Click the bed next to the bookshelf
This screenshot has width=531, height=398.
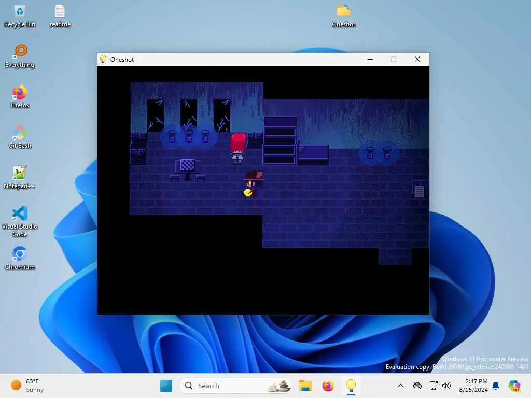313,154
